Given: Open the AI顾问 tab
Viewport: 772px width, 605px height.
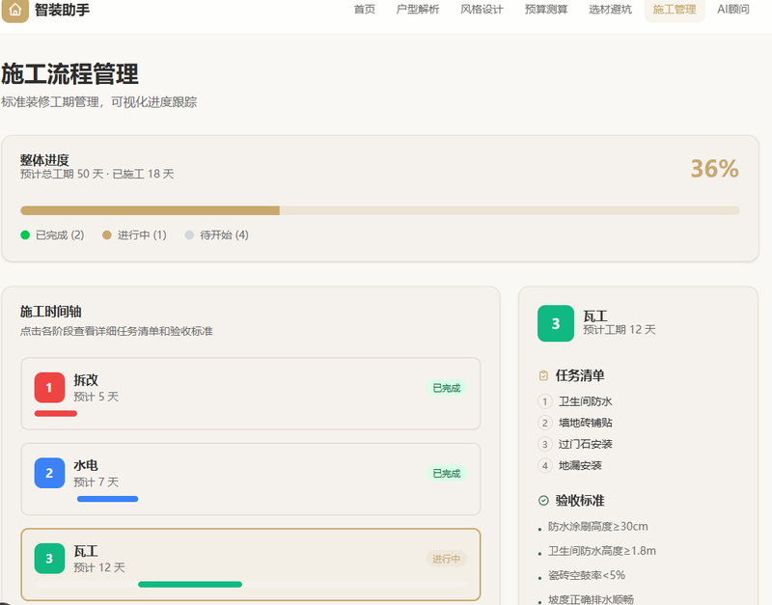Looking at the screenshot, I should coord(733,10).
